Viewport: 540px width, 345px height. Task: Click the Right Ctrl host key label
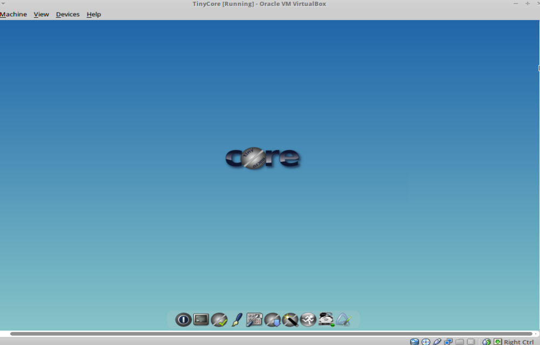coord(518,342)
